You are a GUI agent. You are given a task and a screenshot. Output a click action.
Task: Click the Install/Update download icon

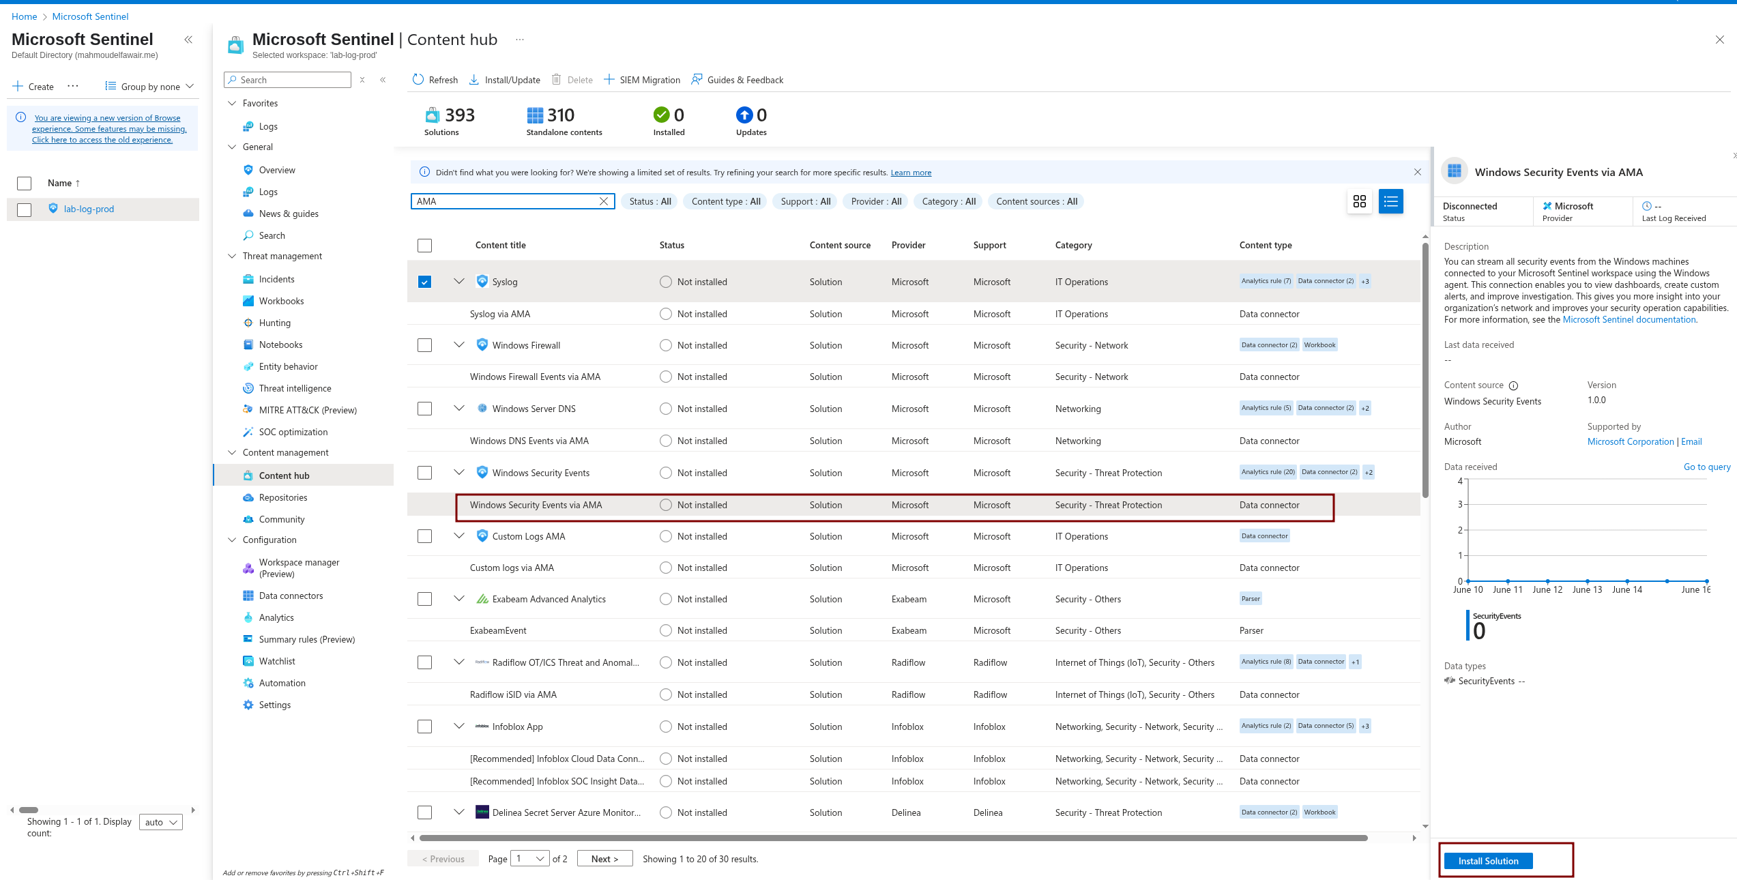pyautogui.click(x=474, y=80)
